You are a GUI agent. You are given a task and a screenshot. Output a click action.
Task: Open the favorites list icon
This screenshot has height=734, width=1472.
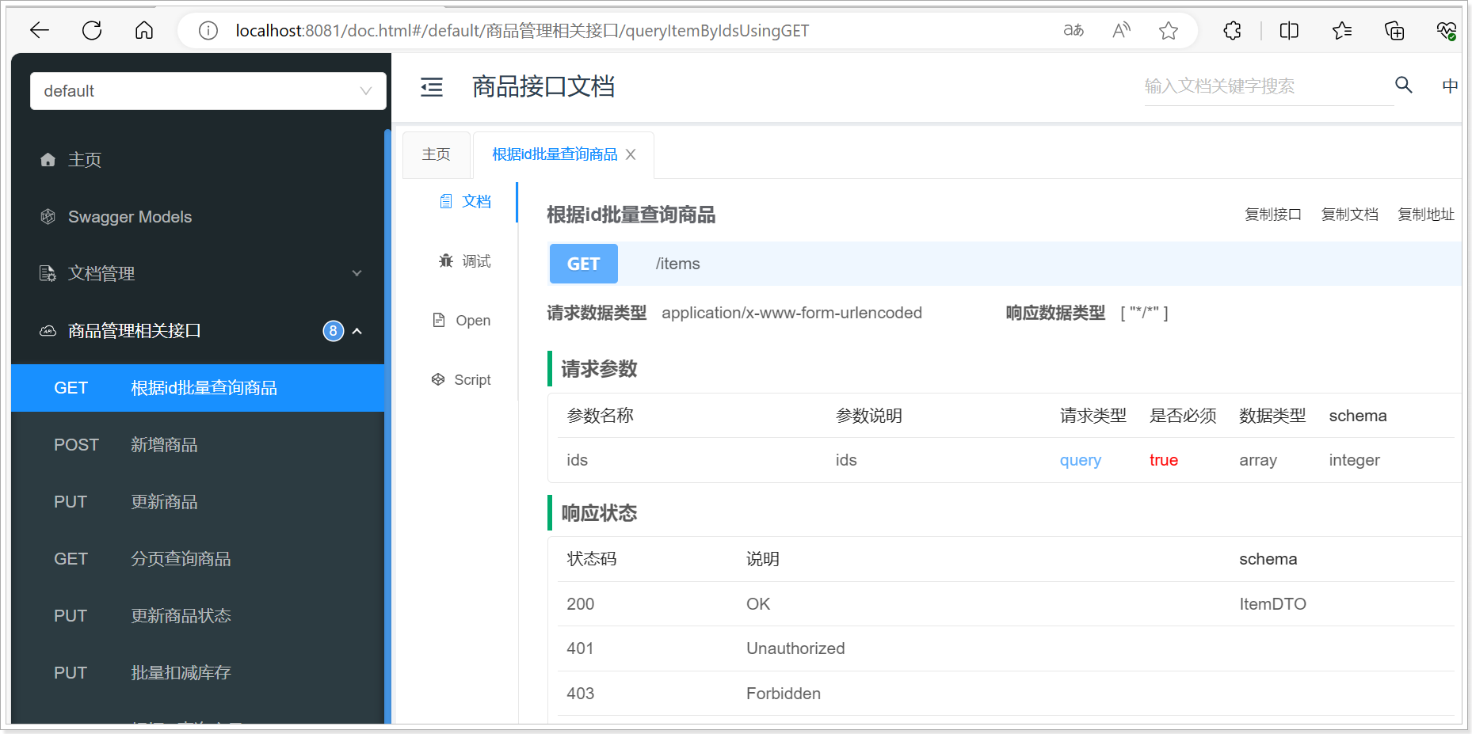tap(1342, 31)
